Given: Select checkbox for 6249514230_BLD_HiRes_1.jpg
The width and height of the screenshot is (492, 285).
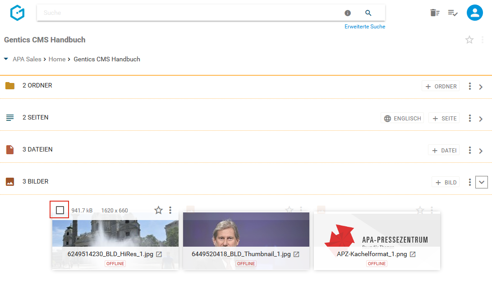Looking at the screenshot, I should [60, 210].
